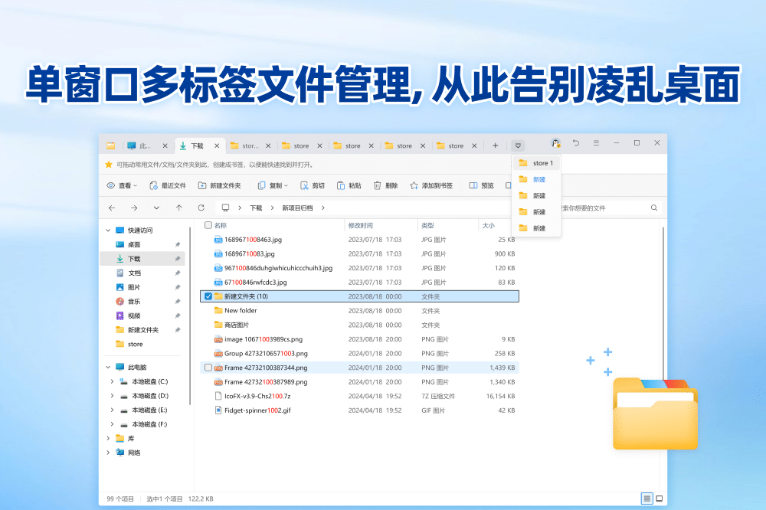Switch to the 下载 tab
This screenshot has width=766, height=510.
(197, 145)
